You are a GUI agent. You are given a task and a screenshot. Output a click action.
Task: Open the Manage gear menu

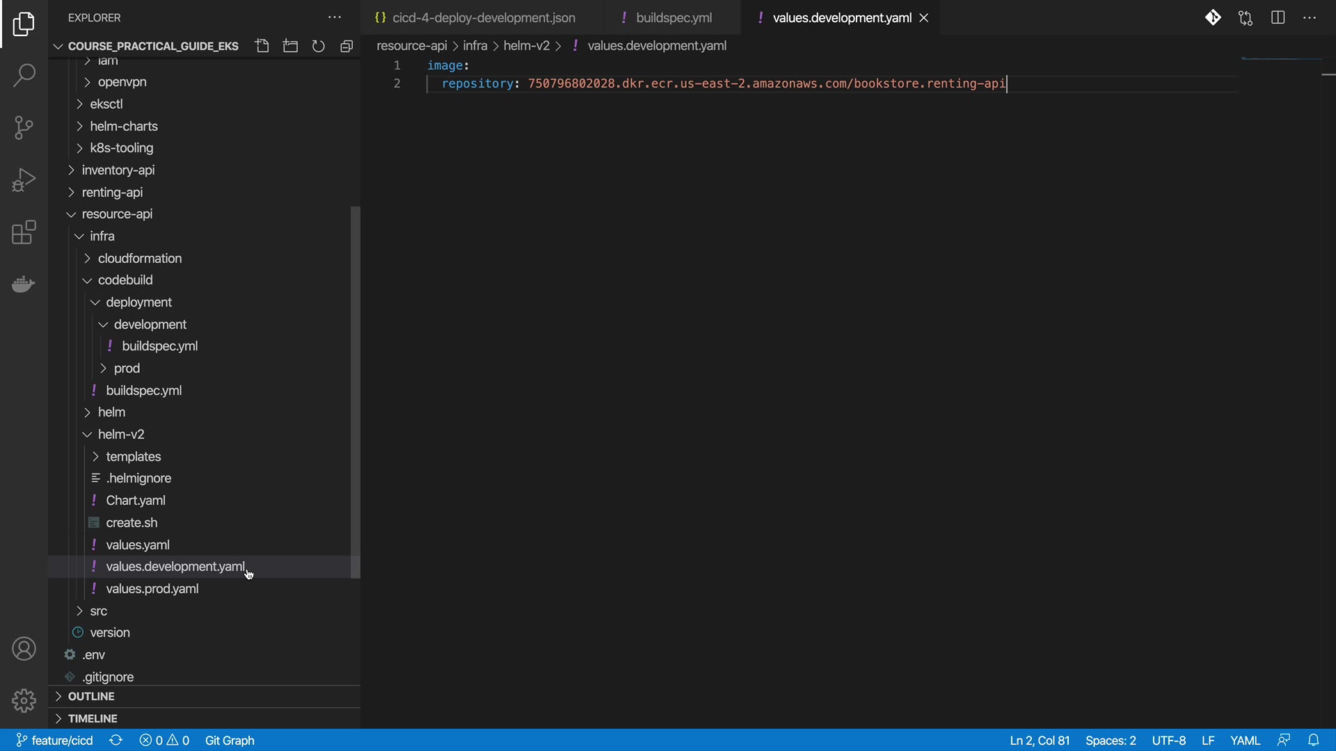[24, 700]
